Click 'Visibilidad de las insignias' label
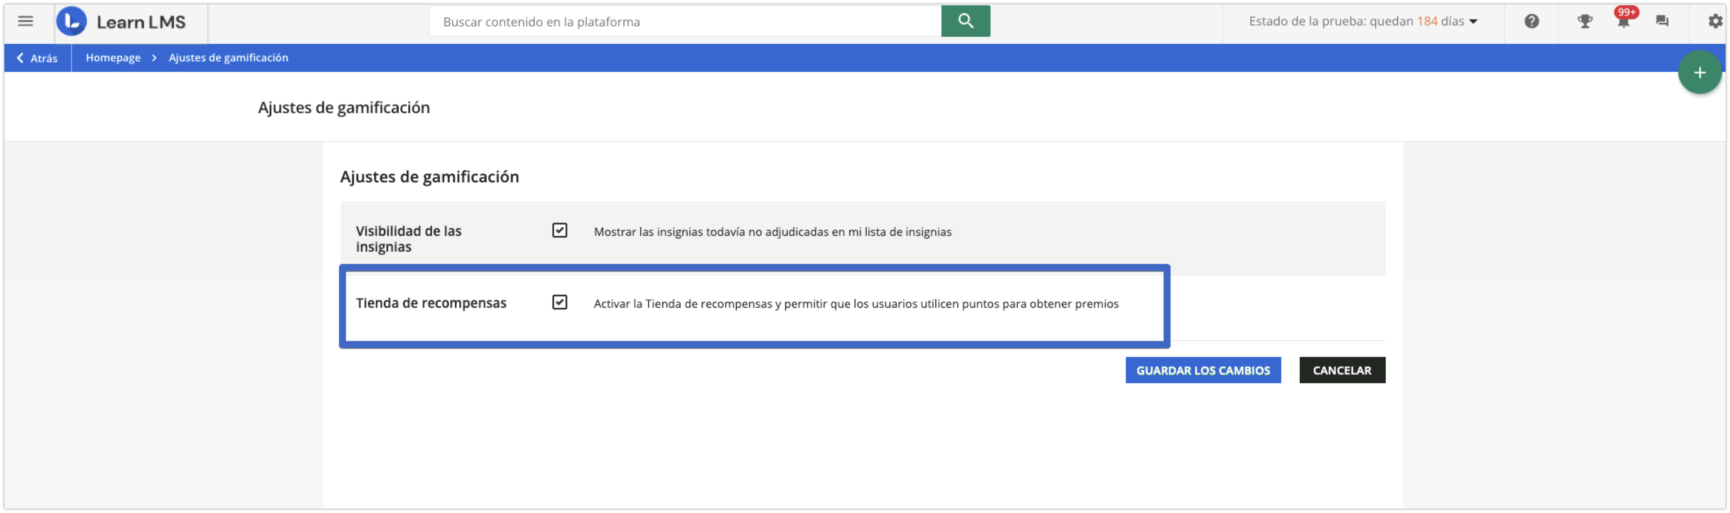Viewport: 1730px width, 513px height. pyautogui.click(x=408, y=239)
